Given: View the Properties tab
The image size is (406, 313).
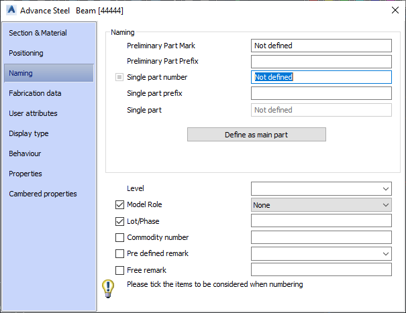Looking at the screenshot, I should pos(49,174).
